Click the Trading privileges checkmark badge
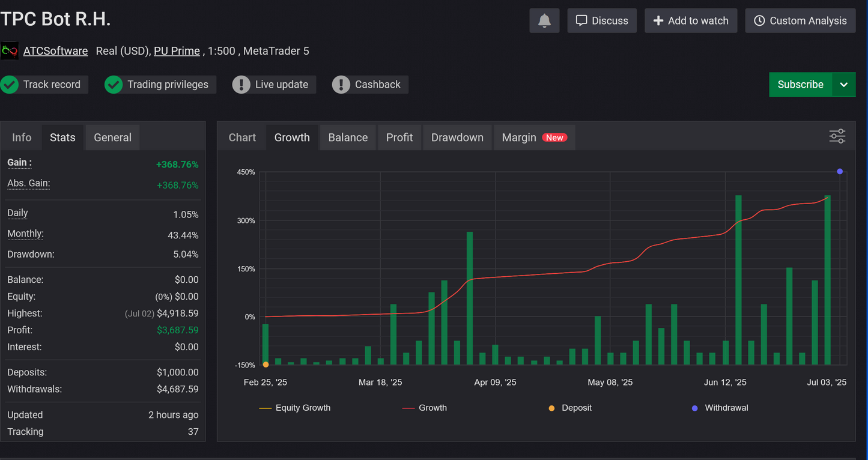 point(114,84)
